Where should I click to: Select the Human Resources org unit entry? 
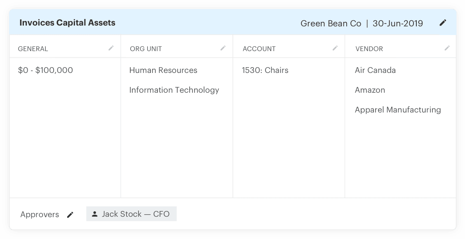pyautogui.click(x=163, y=70)
